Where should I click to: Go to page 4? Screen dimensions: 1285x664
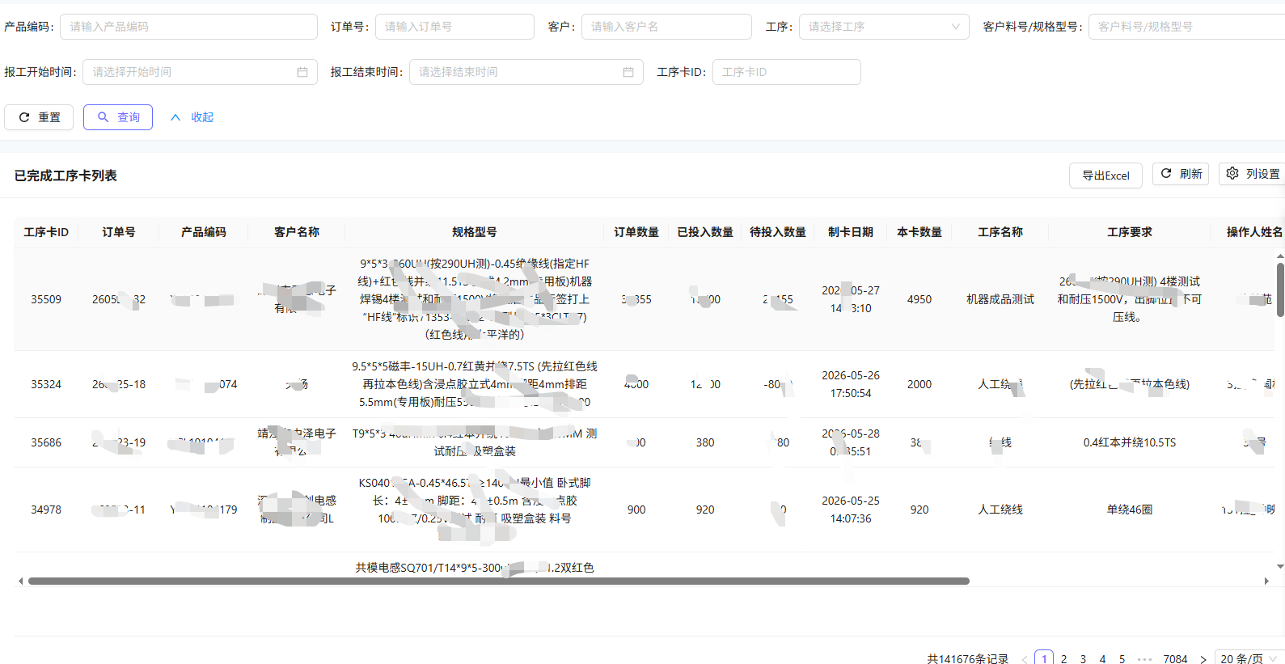[1102, 659]
